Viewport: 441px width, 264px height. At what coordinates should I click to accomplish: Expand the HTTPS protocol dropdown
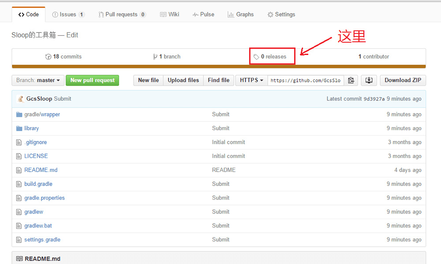(251, 80)
